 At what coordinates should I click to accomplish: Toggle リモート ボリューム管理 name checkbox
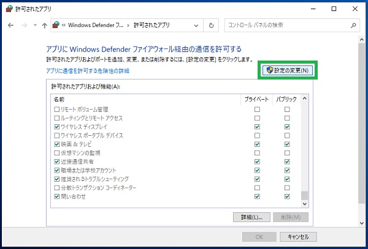(56, 110)
